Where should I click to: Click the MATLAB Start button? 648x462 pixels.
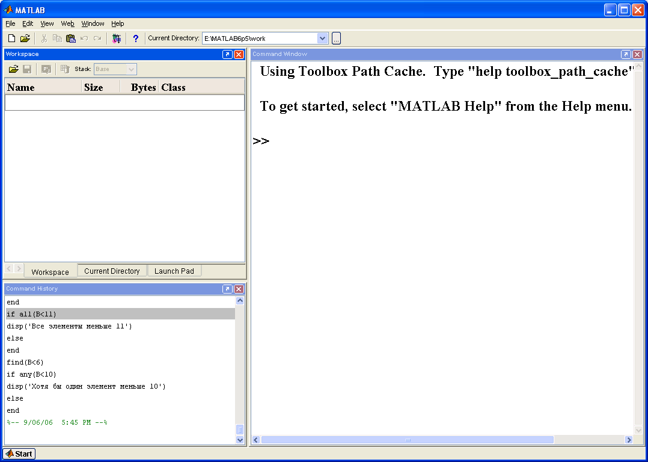point(19,454)
